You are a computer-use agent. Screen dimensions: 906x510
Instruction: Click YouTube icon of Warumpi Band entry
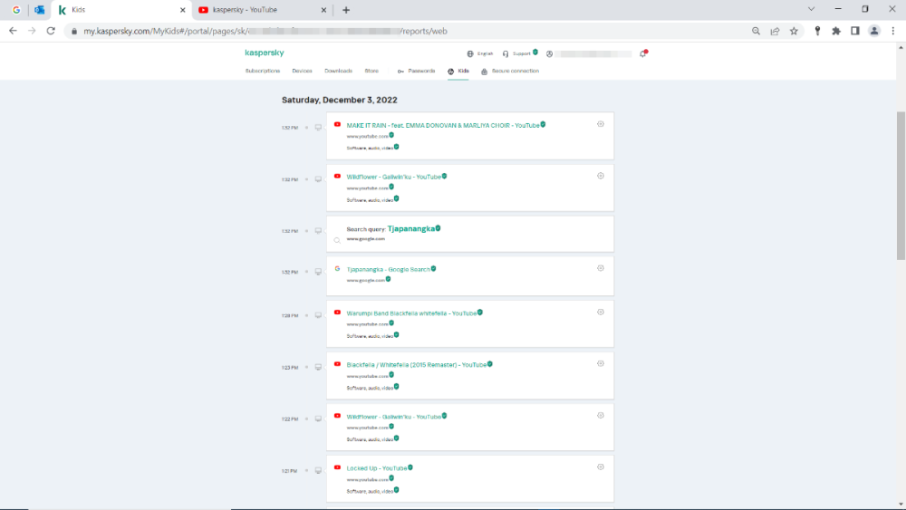click(337, 313)
